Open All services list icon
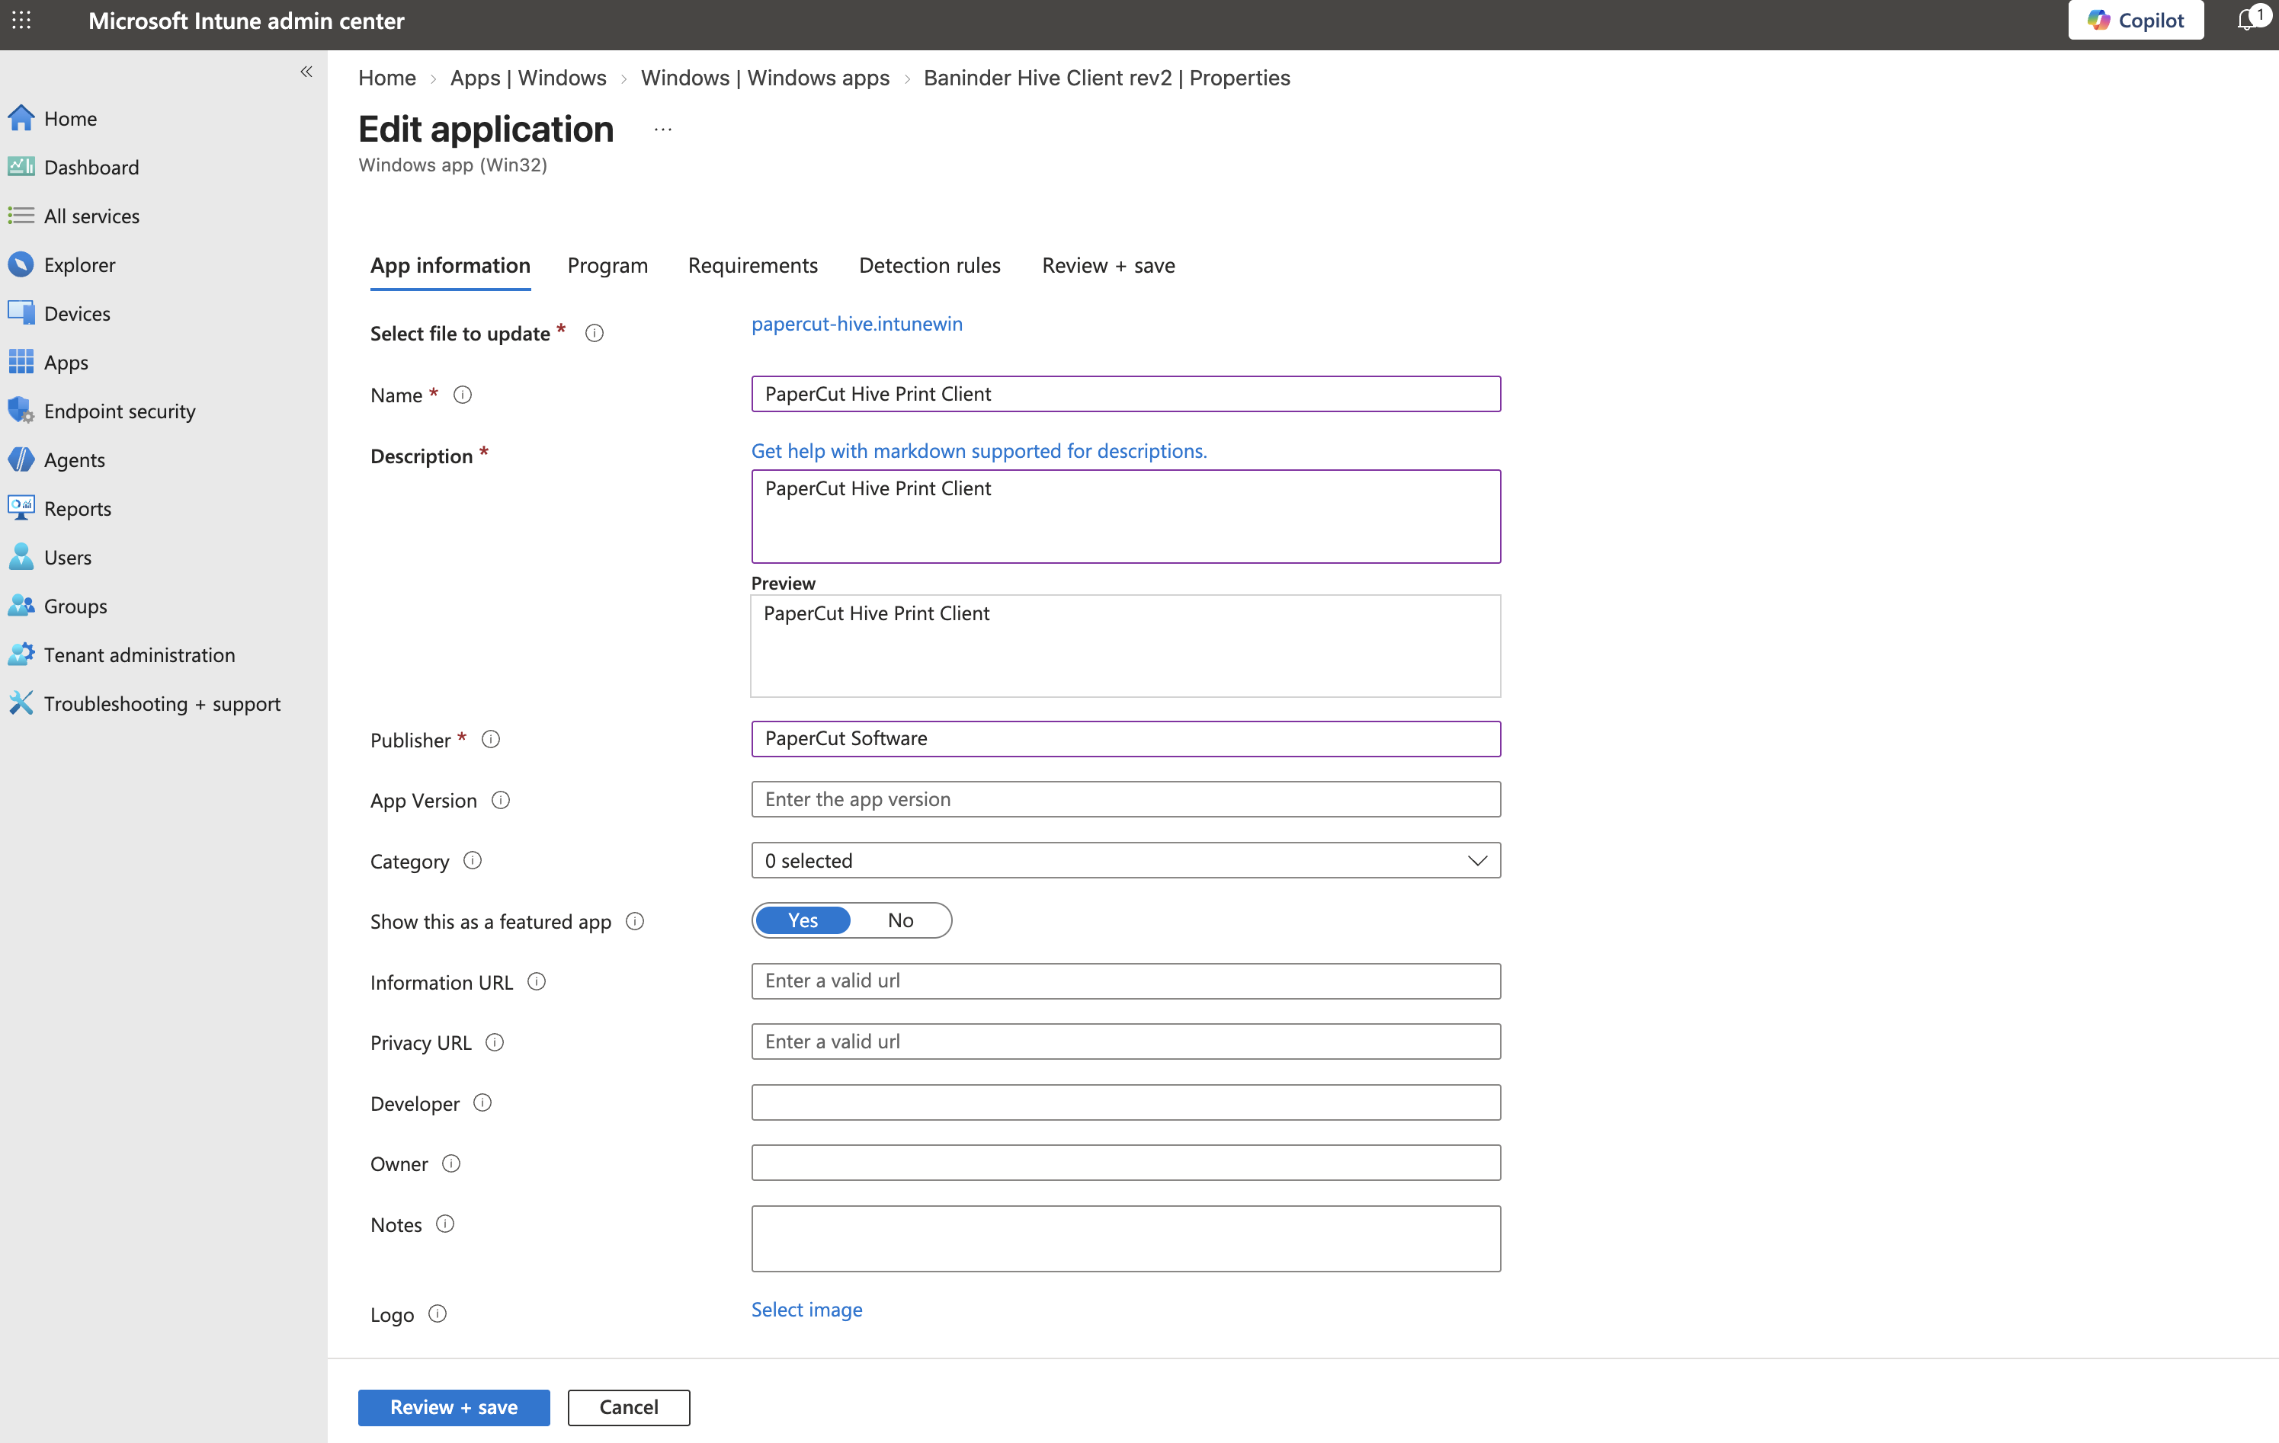This screenshot has width=2279, height=1443. coord(21,216)
